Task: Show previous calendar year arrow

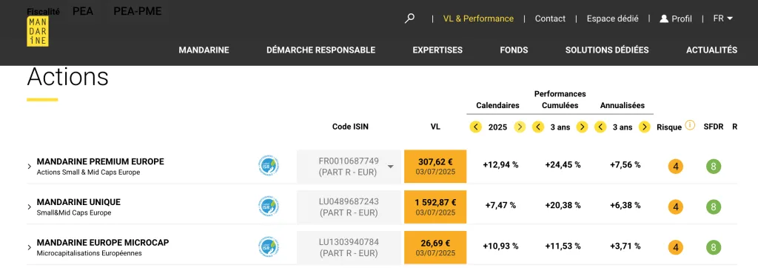Action: pos(476,127)
